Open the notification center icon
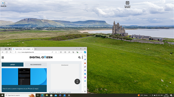The image size is (174, 97). click(x=171, y=95)
